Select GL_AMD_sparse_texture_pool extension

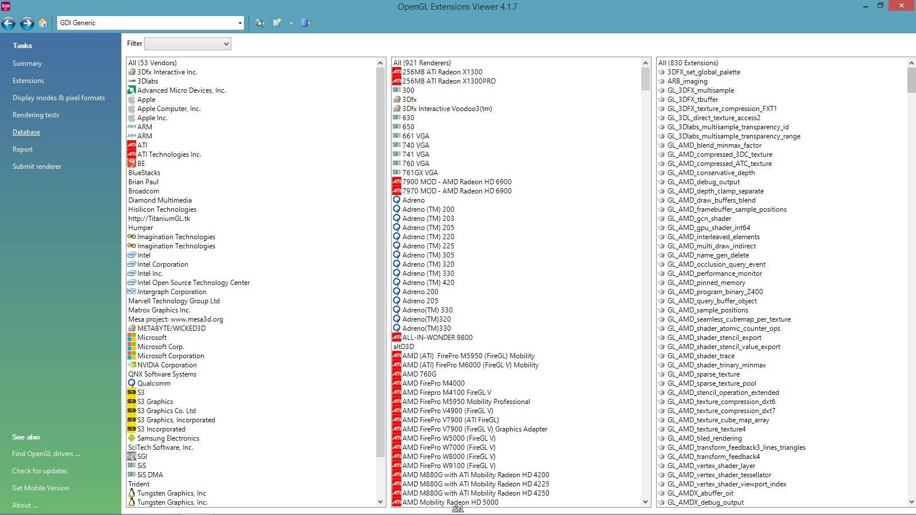707,383
